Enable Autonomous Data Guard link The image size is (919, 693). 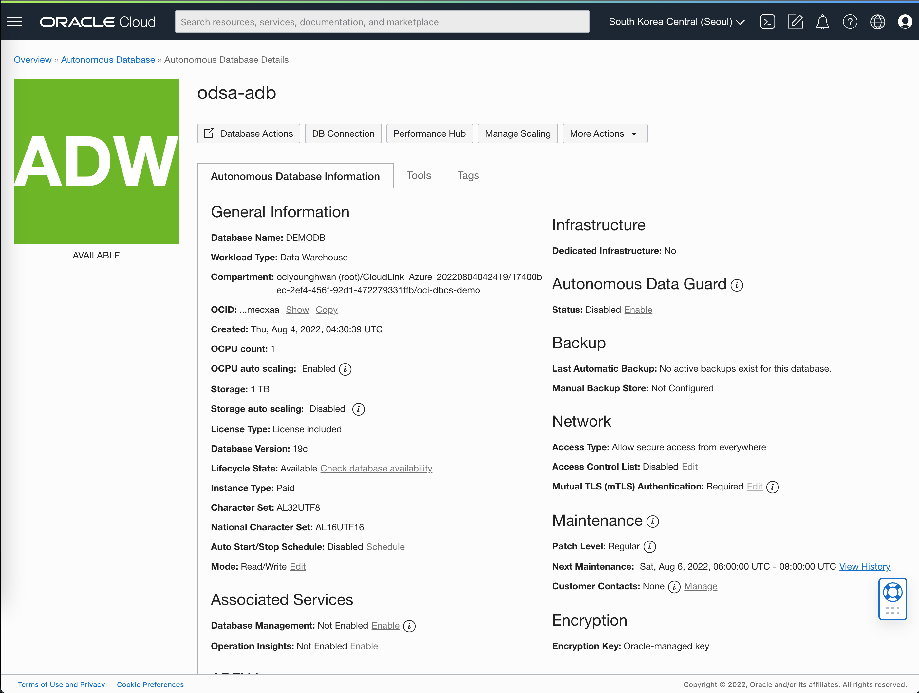[638, 310]
